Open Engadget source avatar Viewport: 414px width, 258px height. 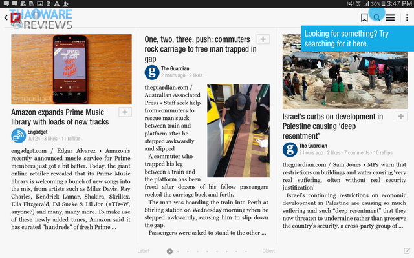click(x=19, y=135)
